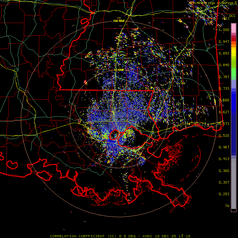Screen dimensions: 238x238
Task: Click the 0.947 legend value
Action: [224, 42]
